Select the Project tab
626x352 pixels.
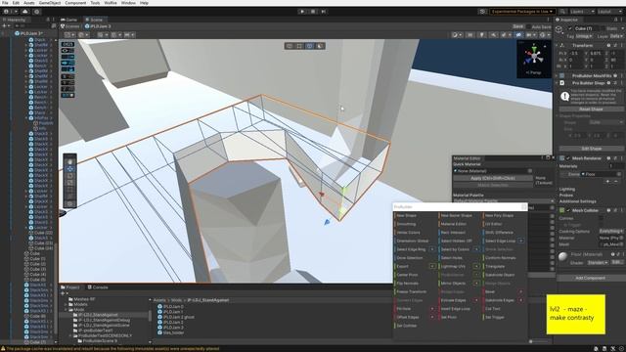click(x=70, y=287)
